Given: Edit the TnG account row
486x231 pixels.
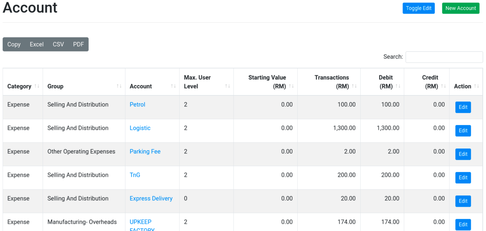Looking at the screenshot, I should click(463, 177).
